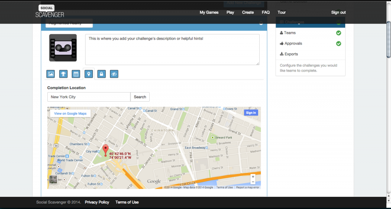Click the CHINATOWN label on the map
391x209 pixels.
pos(162,130)
